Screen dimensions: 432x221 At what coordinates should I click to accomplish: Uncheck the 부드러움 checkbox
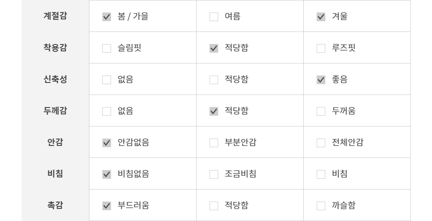(107, 206)
